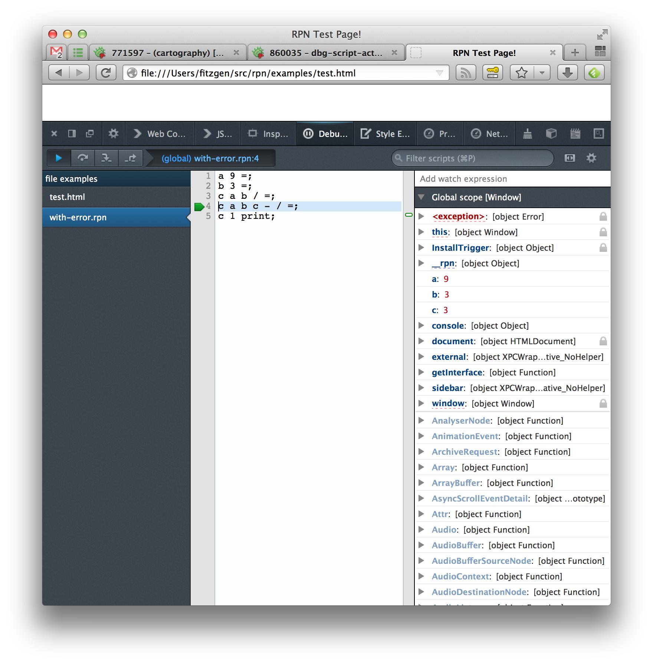Click the (global) with-error.rpn:4 stack frame

210,158
